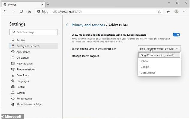Open the user profile avatar

pyautogui.click(x=176, y=11)
